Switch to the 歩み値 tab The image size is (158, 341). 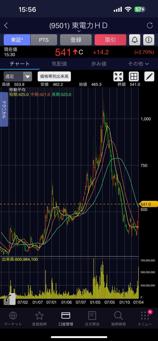pyautogui.click(x=99, y=64)
